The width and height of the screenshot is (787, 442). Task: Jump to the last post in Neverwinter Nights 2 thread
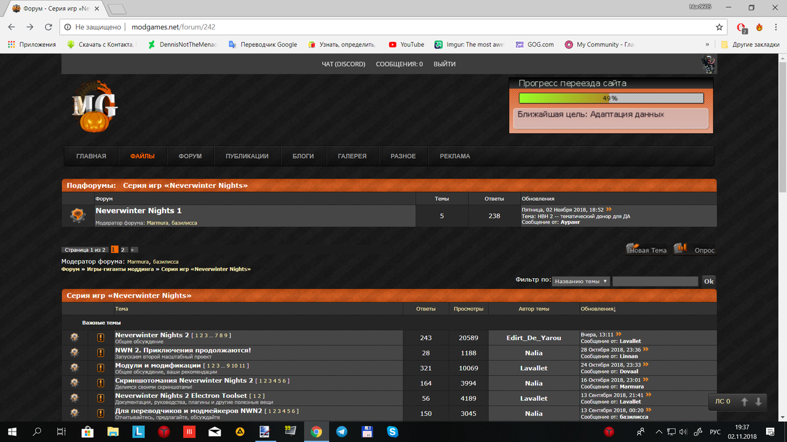coord(619,335)
